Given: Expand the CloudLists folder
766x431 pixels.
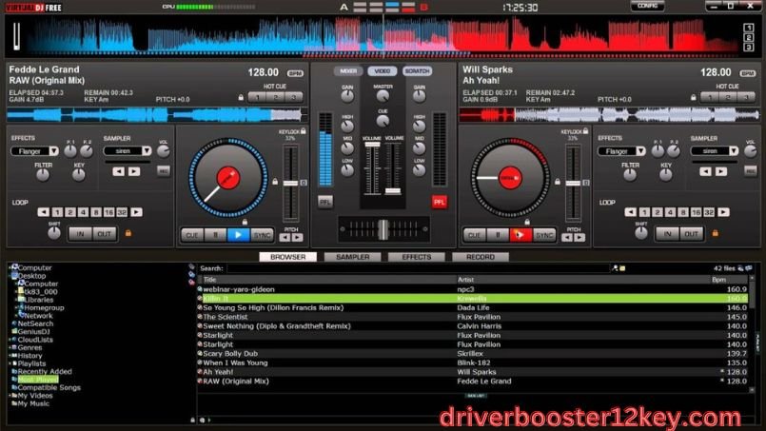Looking at the screenshot, I should tap(10, 340).
